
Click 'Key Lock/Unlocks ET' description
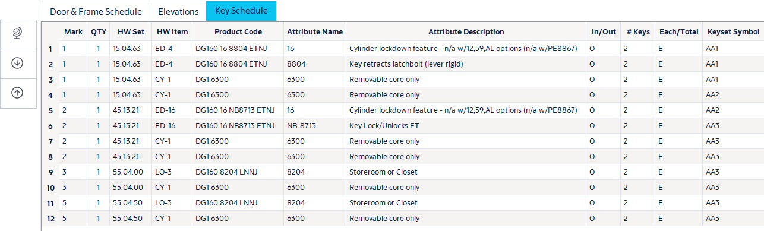(x=384, y=126)
